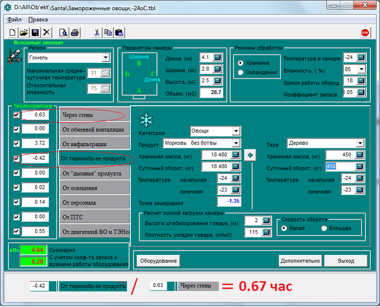Click the New file toolbar icon

pyautogui.click(x=12, y=32)
